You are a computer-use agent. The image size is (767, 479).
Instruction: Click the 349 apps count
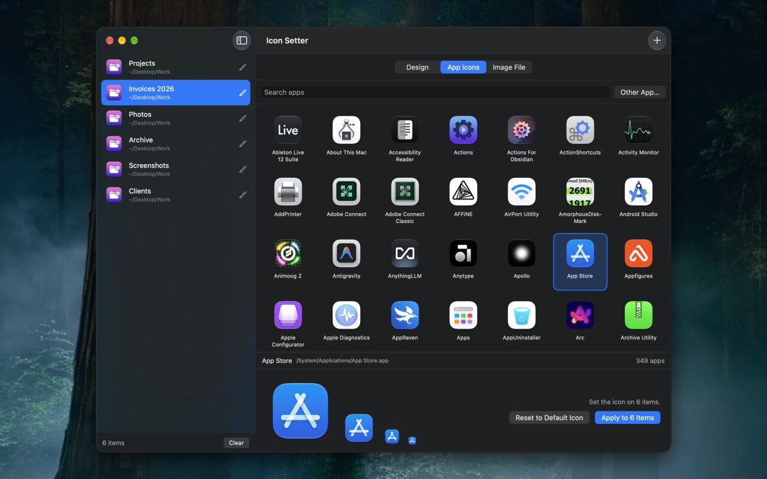click(x=650, y=361)
